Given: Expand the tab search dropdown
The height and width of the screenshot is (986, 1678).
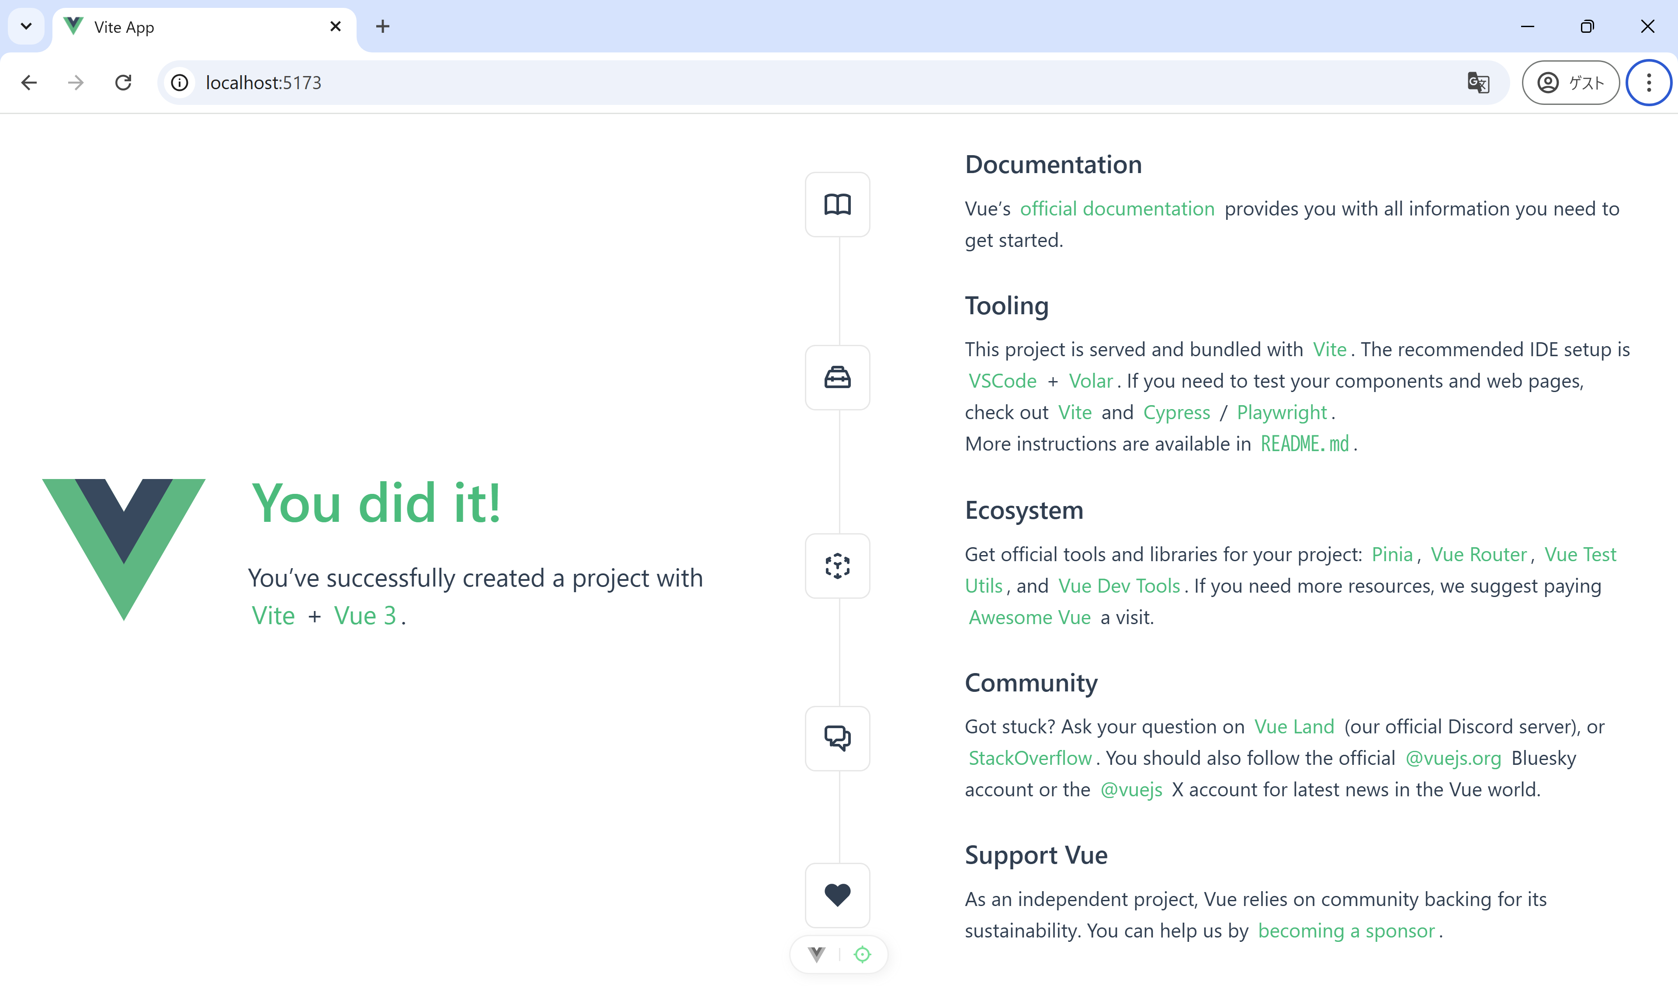Looking at the screenshot, I should coord(26,27).
